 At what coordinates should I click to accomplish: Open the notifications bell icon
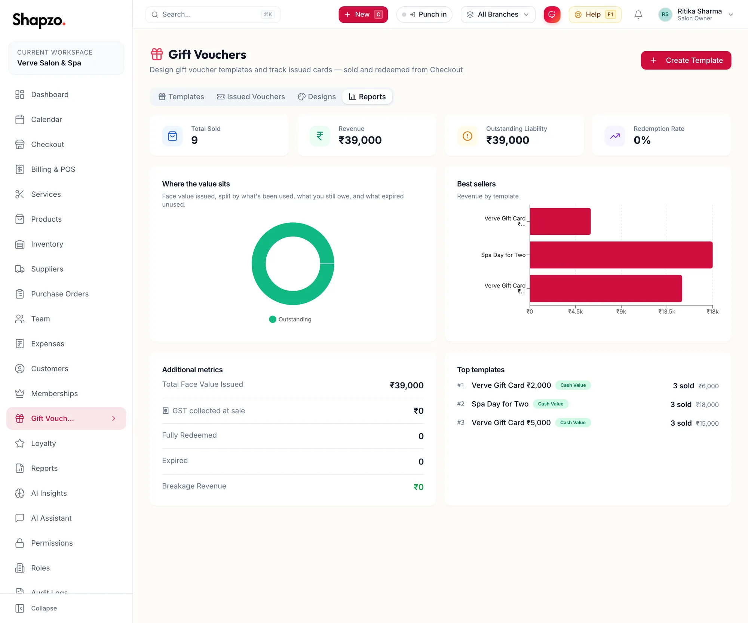(638, 15)
